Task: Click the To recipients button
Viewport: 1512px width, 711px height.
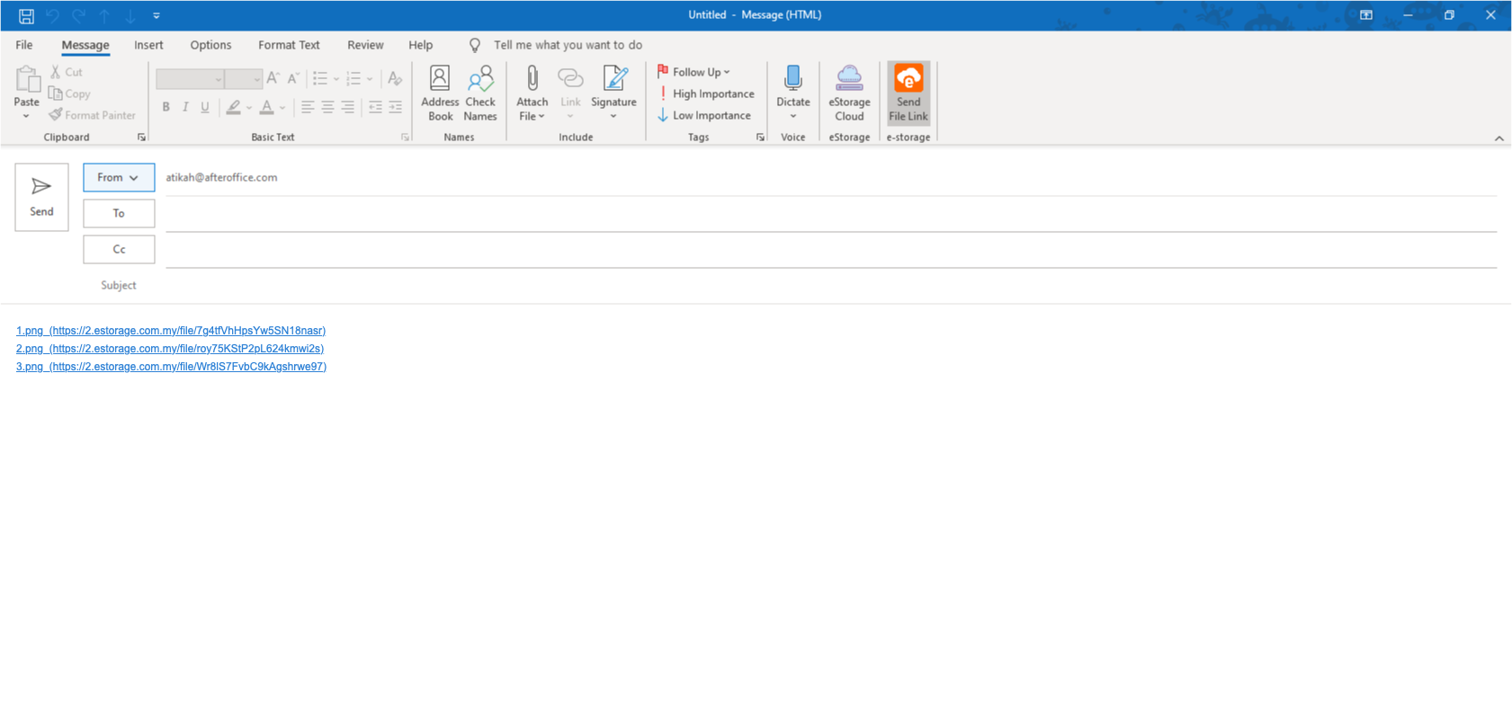Action: [x=119, y=213]
